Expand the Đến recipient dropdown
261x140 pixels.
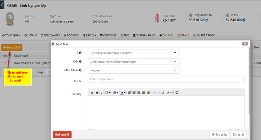(x=133, y=61)
